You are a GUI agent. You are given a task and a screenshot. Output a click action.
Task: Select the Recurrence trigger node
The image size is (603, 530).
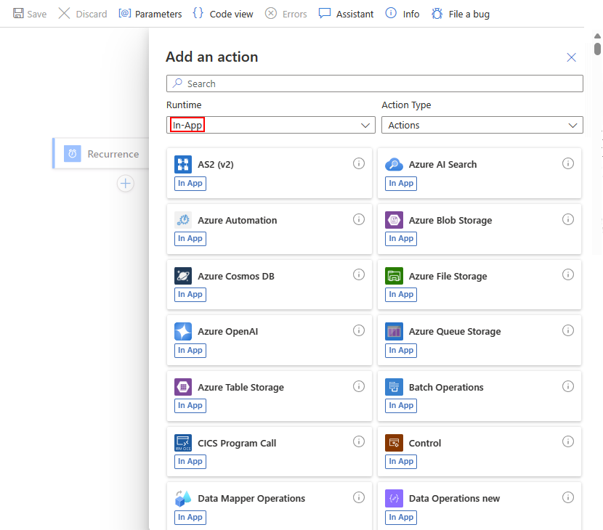point(102,154)
